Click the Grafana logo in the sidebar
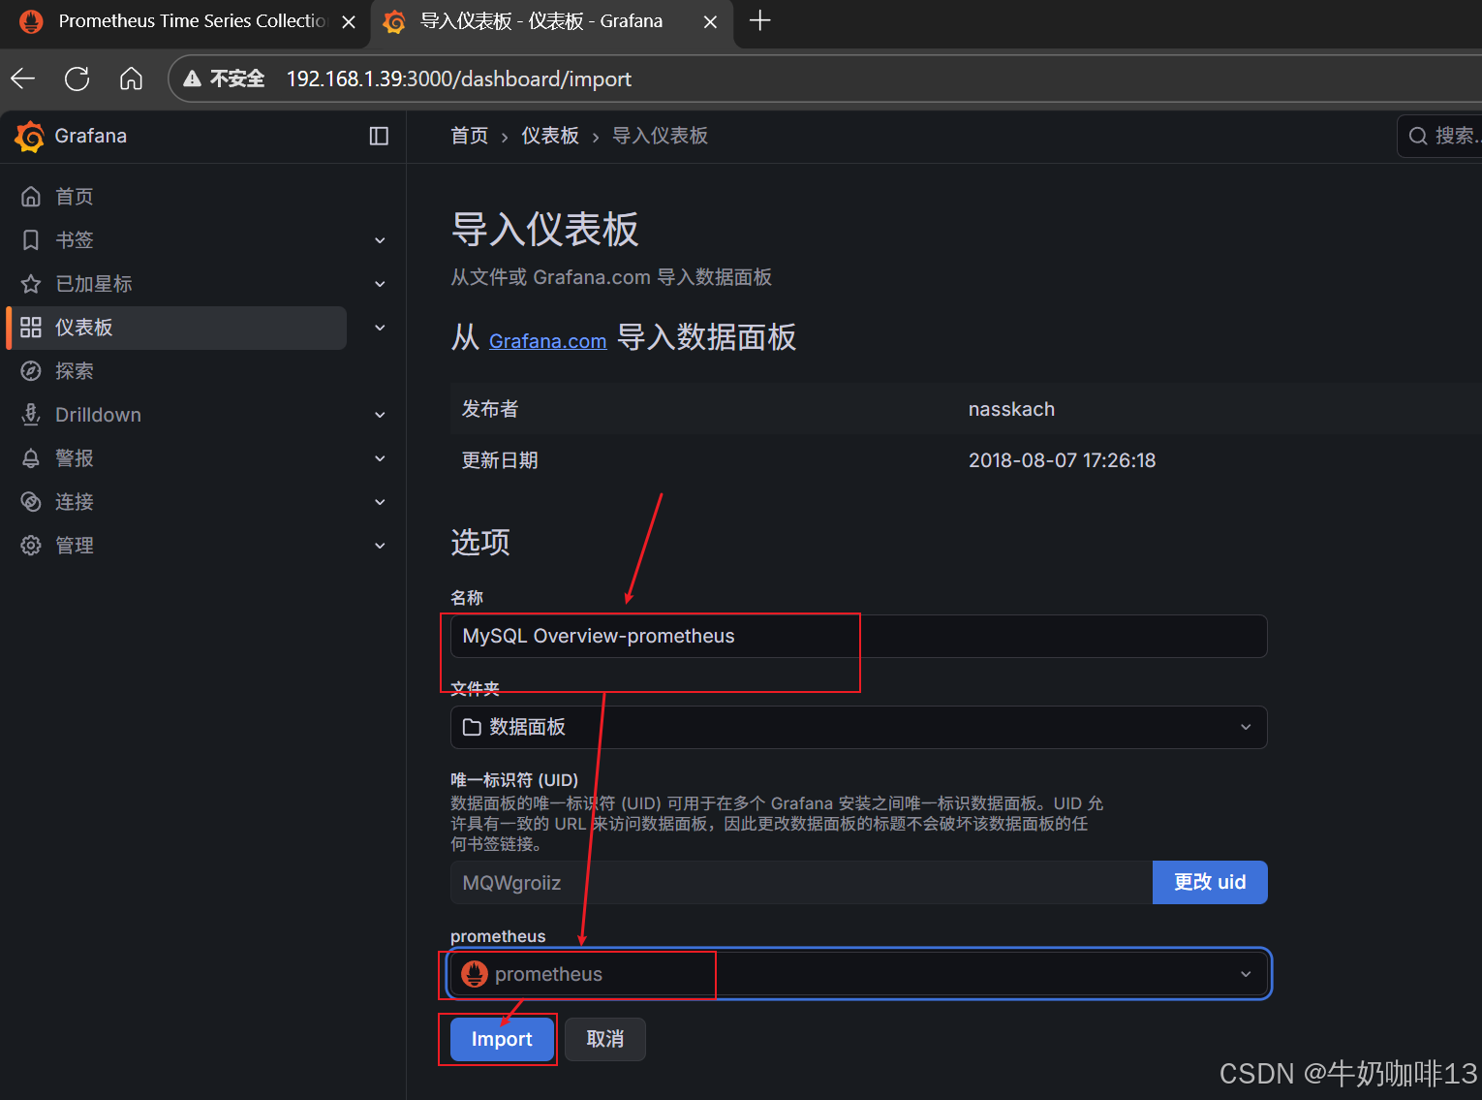Viewport: 1482px width, 1100px height. 30,137
